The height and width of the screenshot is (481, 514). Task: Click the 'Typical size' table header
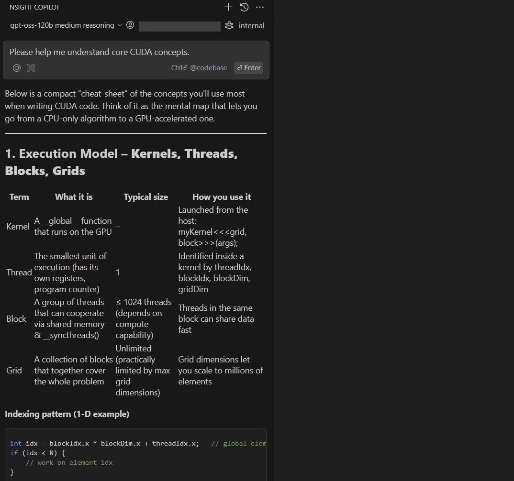(145, 197)
